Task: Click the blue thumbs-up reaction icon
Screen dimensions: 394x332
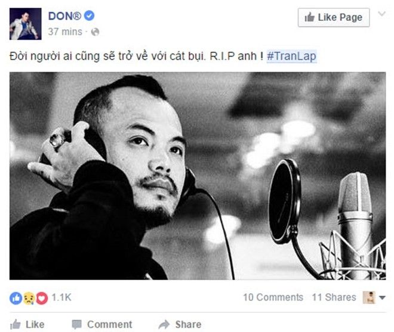Action: [x=16, y=298]
